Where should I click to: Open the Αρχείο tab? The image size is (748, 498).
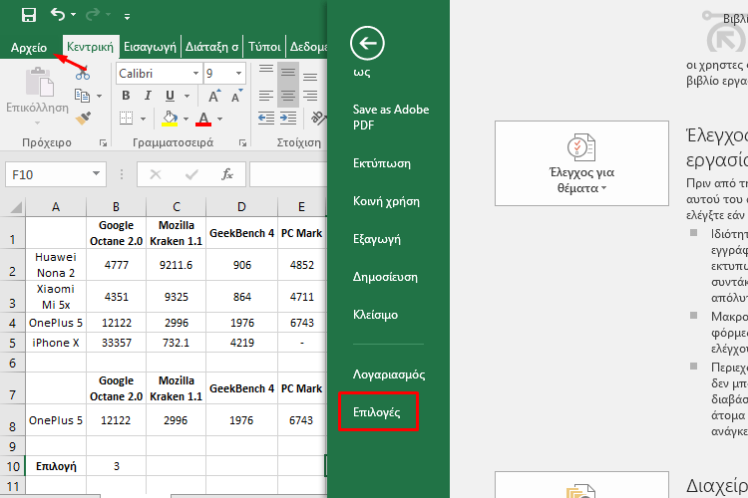(x=29, y=47)
